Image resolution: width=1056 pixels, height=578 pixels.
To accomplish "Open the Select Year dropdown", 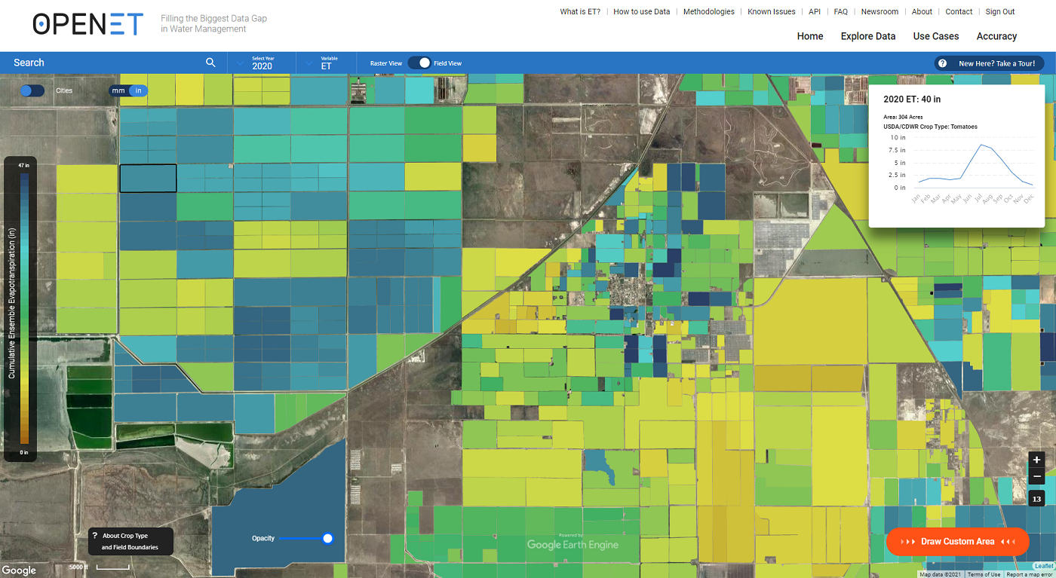I will click(x=260, y=63).
